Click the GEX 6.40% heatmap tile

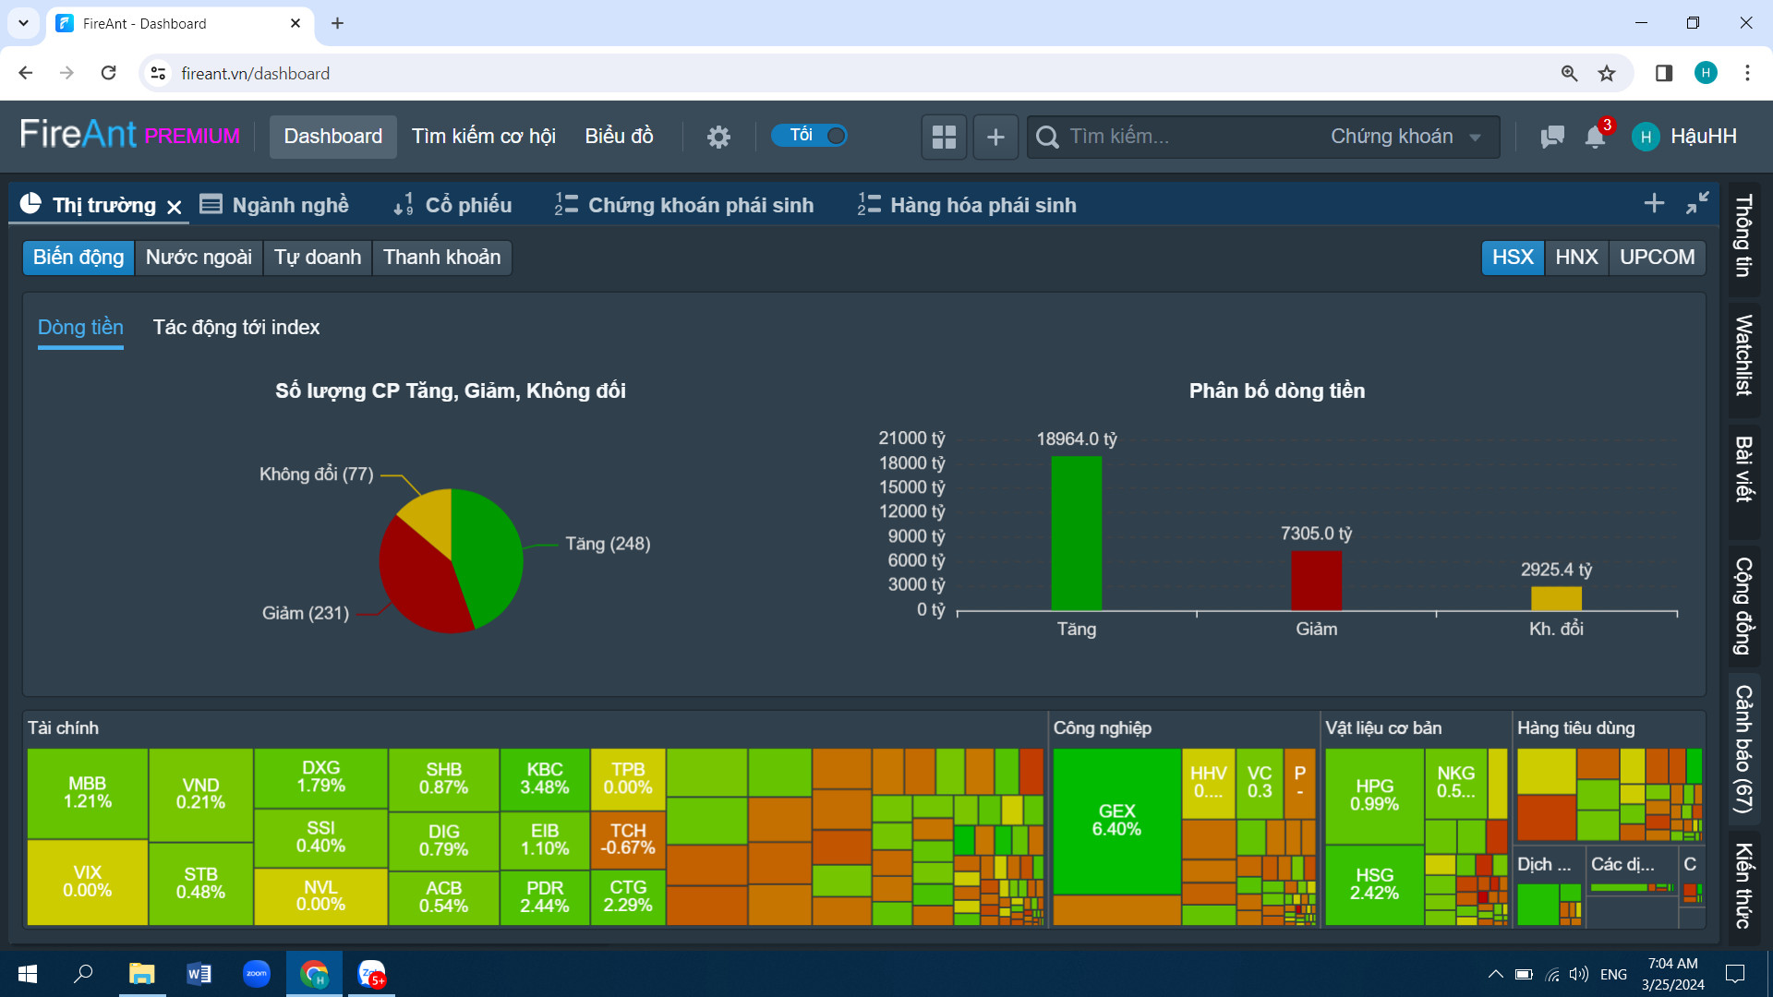tap(1116, 820)
